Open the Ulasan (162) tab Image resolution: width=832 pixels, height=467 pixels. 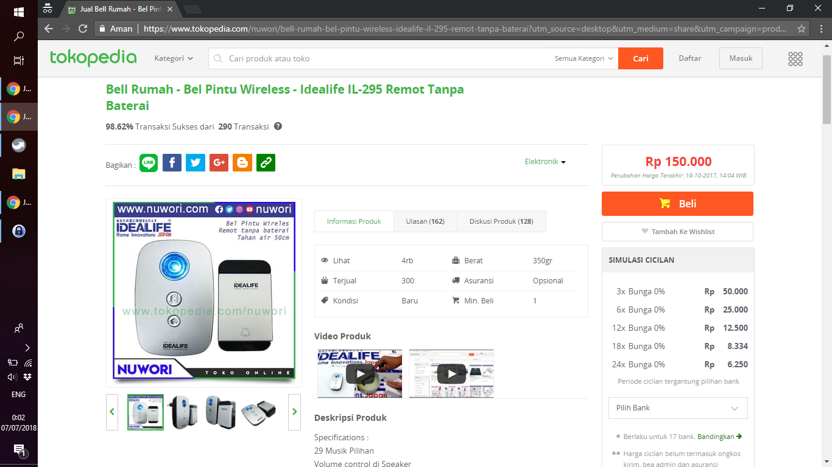(425, 221)
